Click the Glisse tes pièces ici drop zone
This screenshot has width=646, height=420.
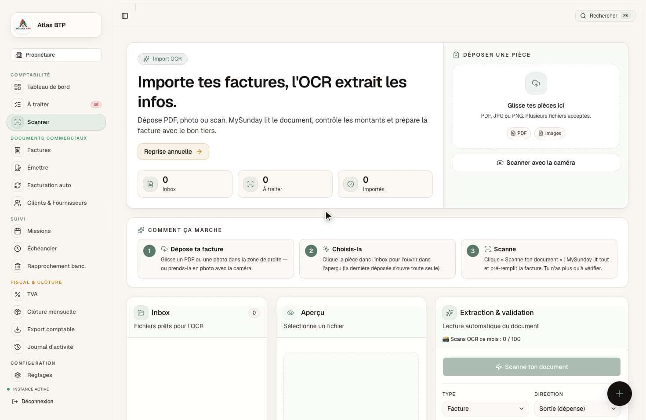point(536,106)
